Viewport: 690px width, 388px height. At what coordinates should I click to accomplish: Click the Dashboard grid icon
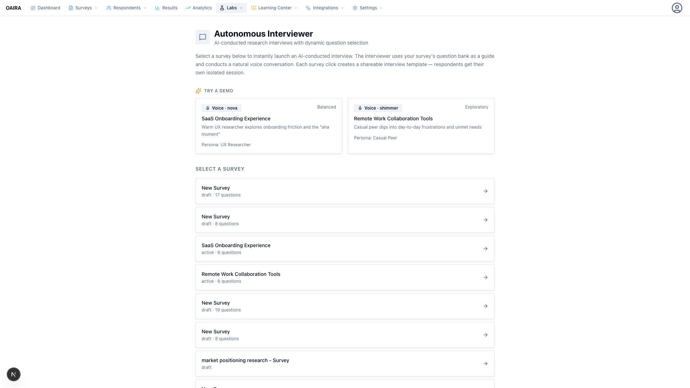click(33, 8)
